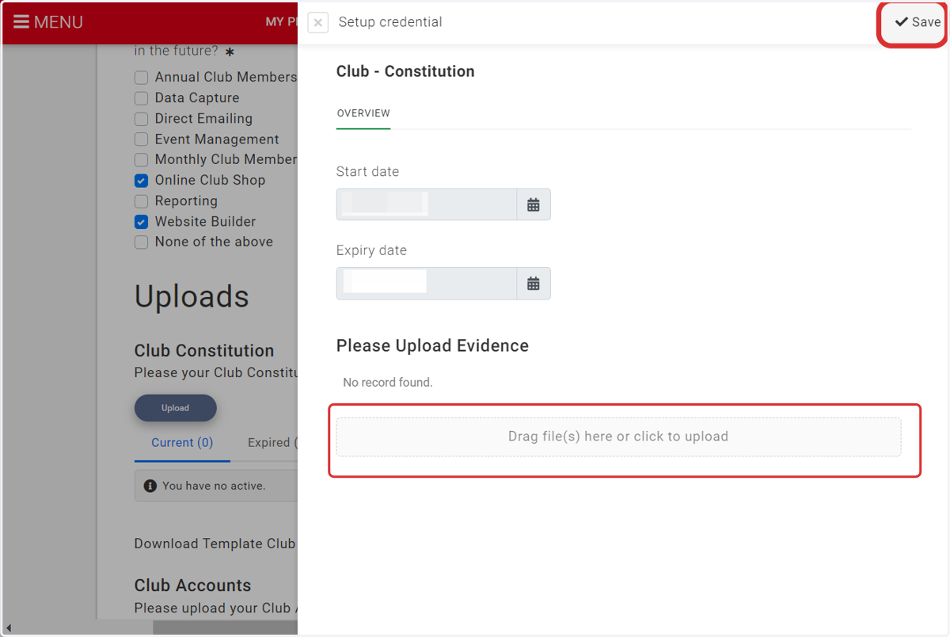The image size is (950, 637).
Task: Click the Club Constitution Upload button
Action: pos(175,408)
